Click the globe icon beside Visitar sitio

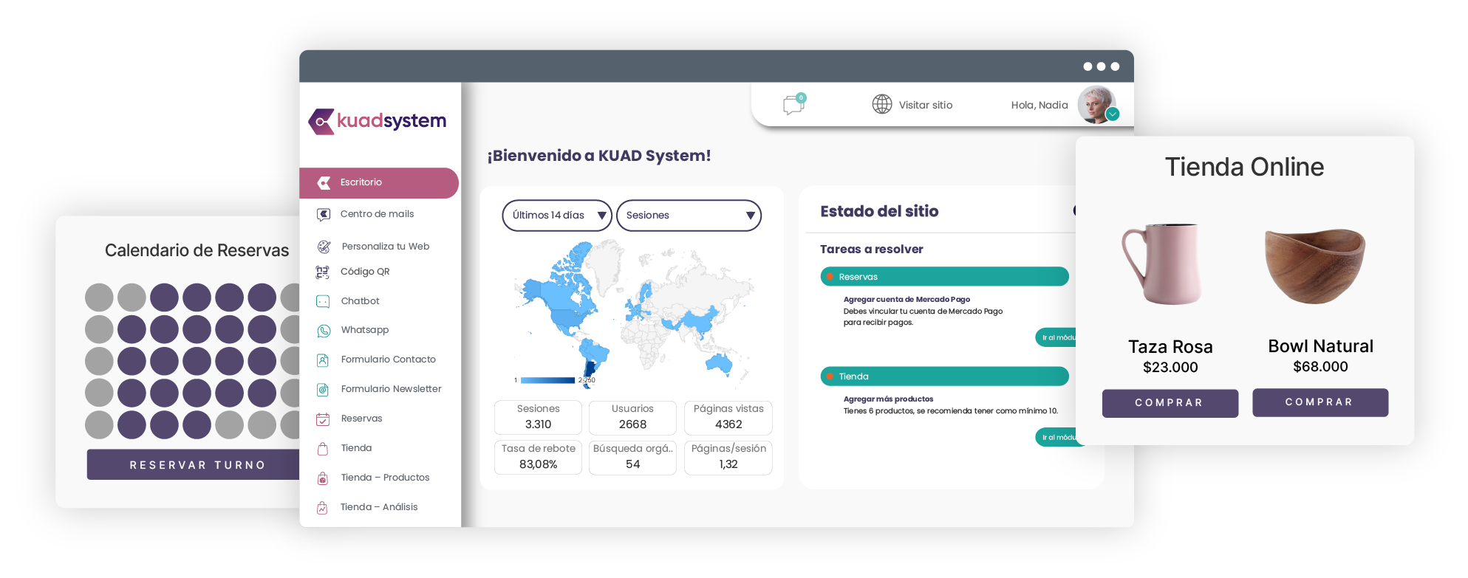point(882,104)
